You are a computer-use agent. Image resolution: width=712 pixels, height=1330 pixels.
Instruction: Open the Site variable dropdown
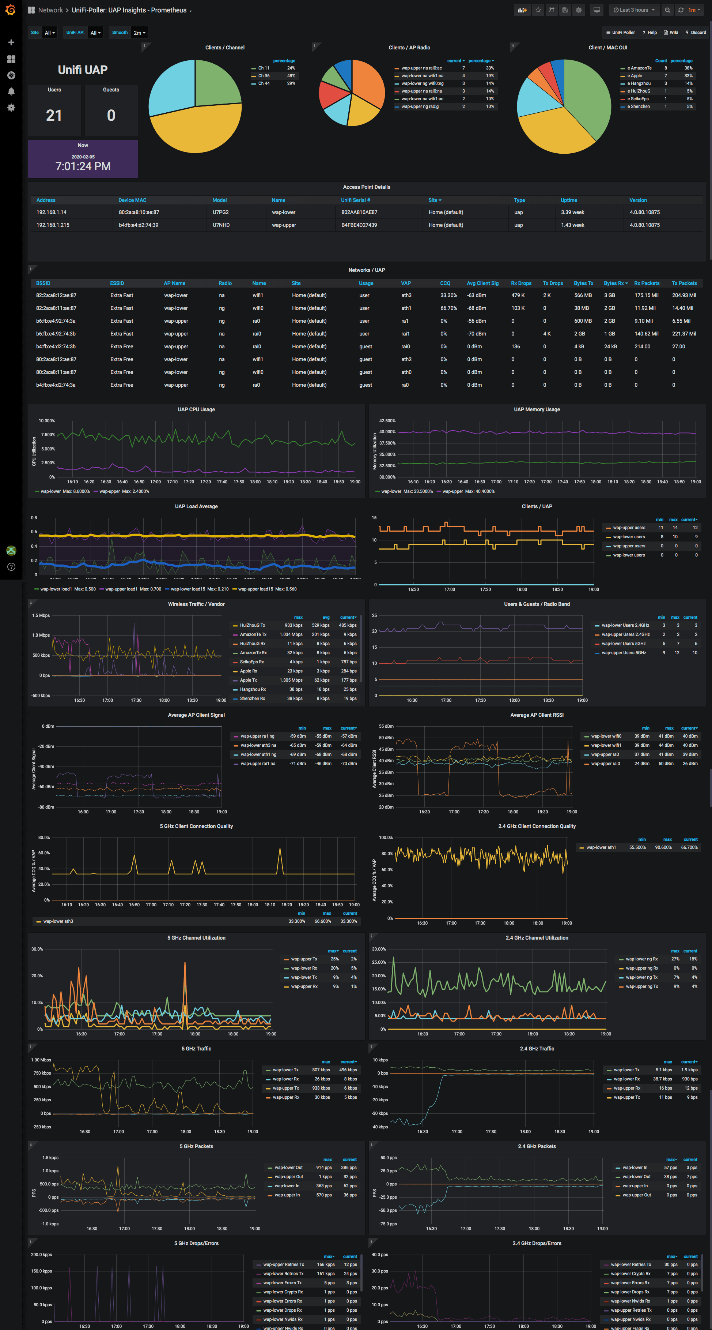(x=50, y=33)
